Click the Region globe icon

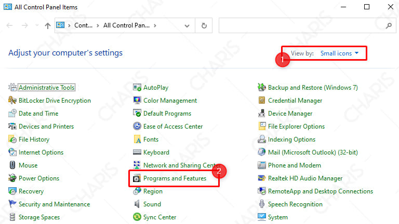(137, 191)
